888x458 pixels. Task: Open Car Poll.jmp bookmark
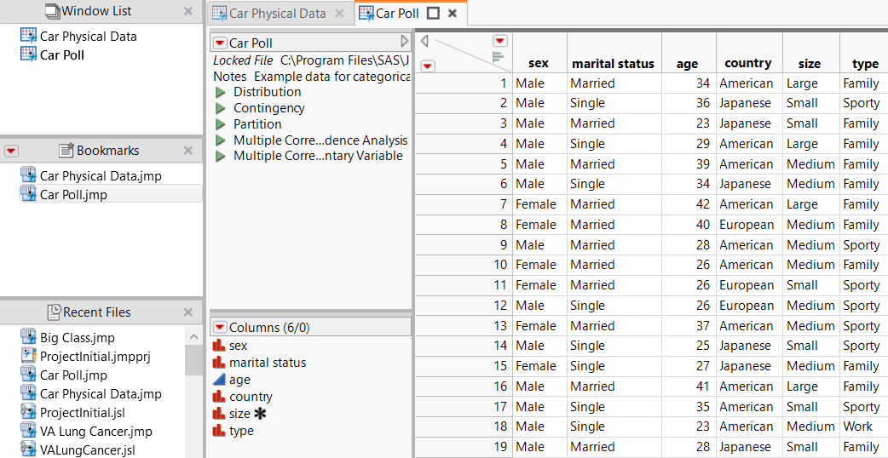click(73, 195)
